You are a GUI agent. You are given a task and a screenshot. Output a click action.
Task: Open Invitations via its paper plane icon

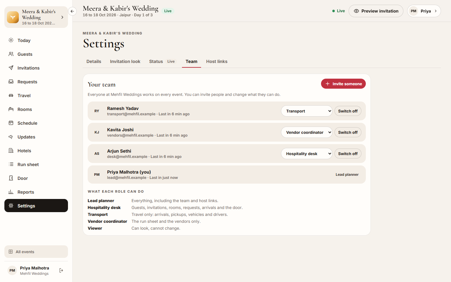(11, 68)
